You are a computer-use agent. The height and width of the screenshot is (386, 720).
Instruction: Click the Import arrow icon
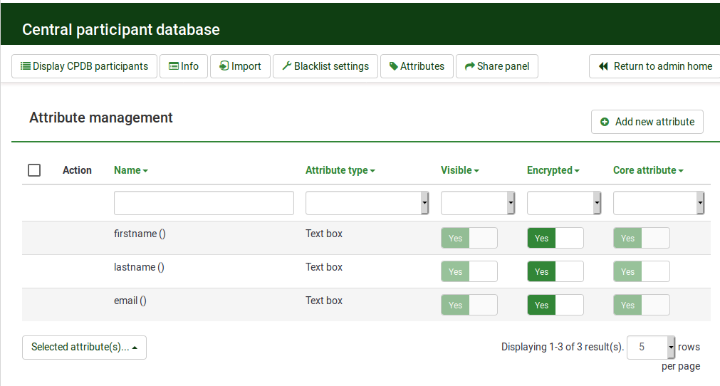224,66
